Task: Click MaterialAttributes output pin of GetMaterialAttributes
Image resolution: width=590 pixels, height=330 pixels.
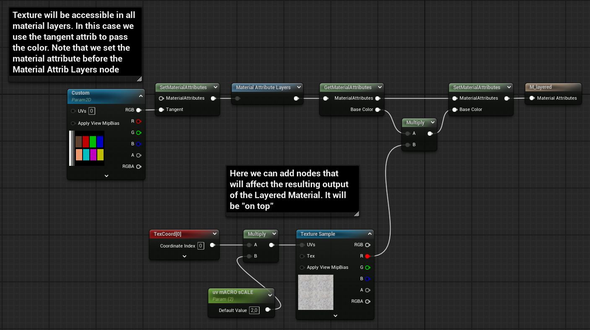Action: (377, 98)
